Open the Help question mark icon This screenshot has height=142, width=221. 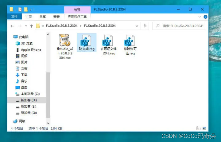coord(205,17)
